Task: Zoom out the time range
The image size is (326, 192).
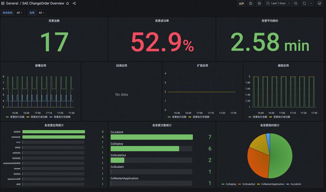Action: coord(296,3)
